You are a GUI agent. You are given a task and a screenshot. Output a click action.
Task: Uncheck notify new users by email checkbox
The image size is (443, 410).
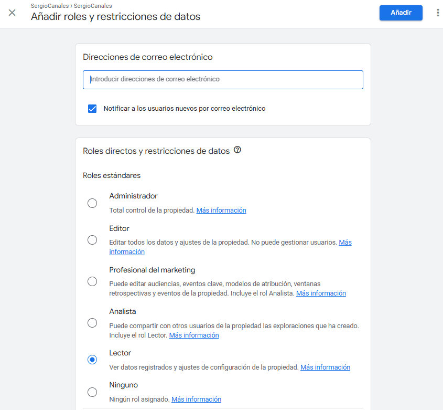[x=92, y=109]
